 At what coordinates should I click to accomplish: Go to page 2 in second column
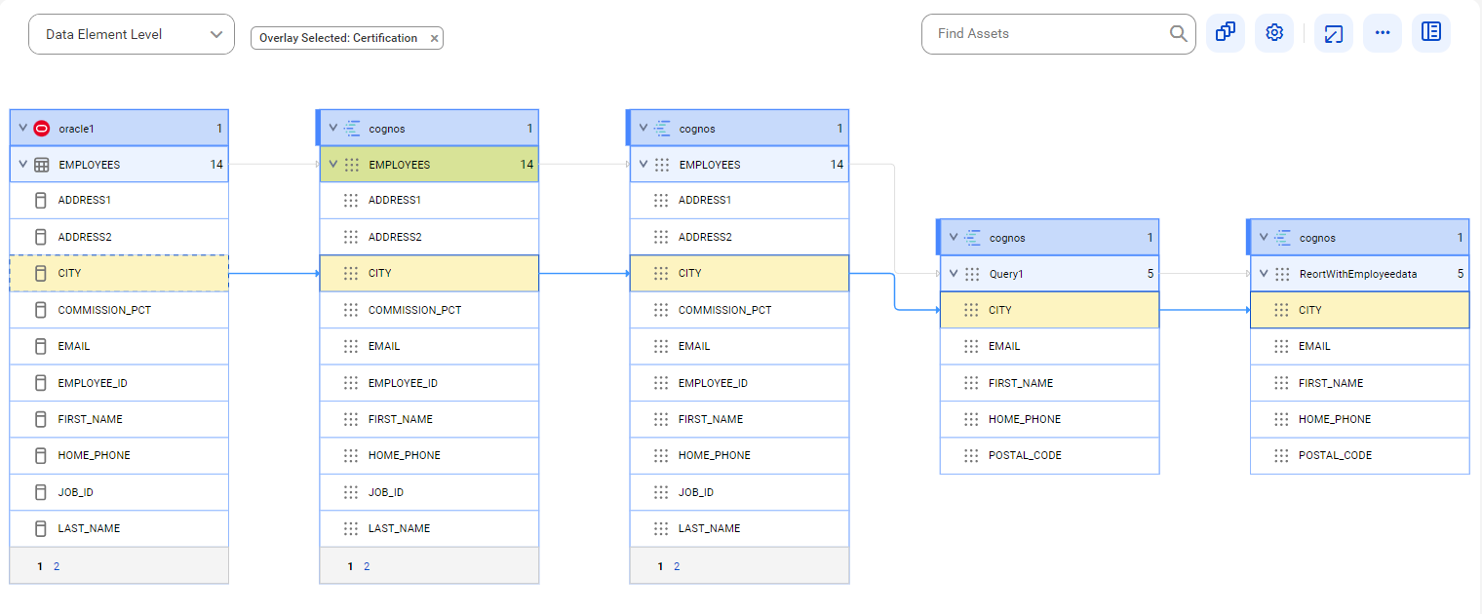tap(367, 566)
